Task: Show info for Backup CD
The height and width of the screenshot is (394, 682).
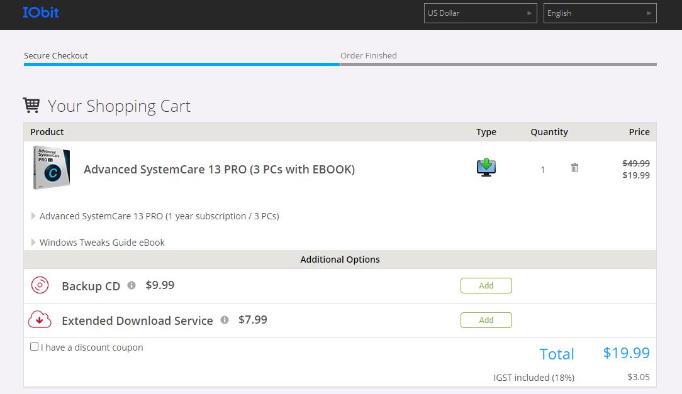Action: (131, 285)
